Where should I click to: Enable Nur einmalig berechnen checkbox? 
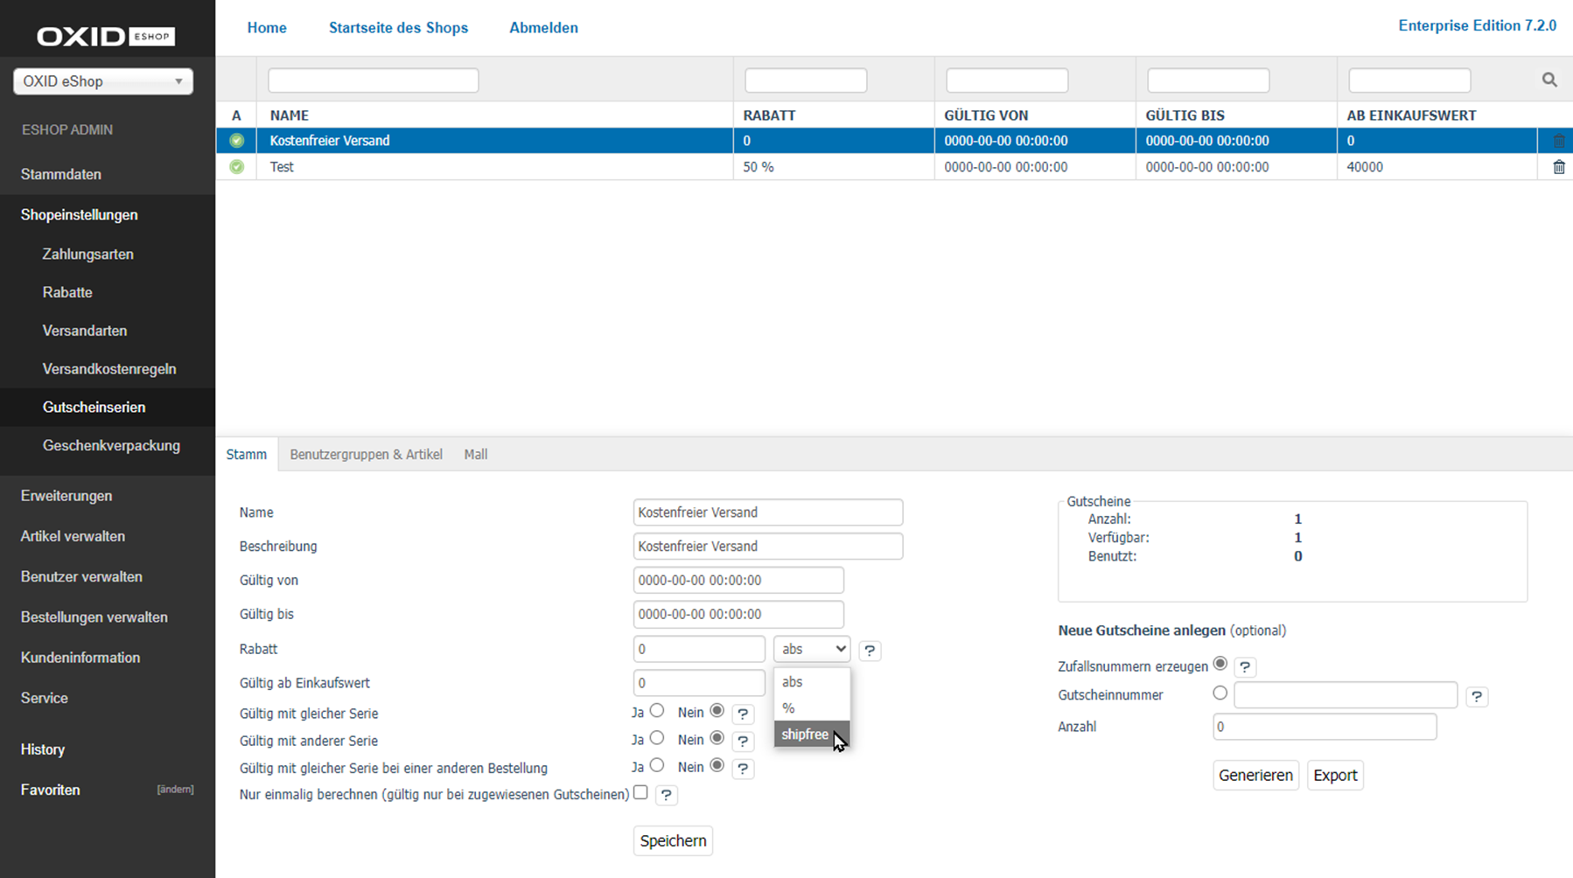tap(640, 792)
